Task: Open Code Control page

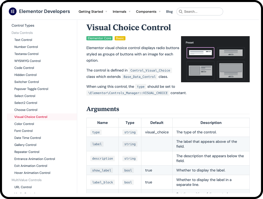Action: click(x=24, y=68)
